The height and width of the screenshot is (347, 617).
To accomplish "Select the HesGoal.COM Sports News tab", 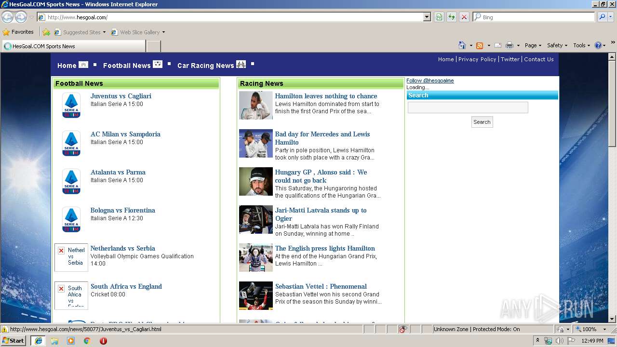I will coord(73,46).
